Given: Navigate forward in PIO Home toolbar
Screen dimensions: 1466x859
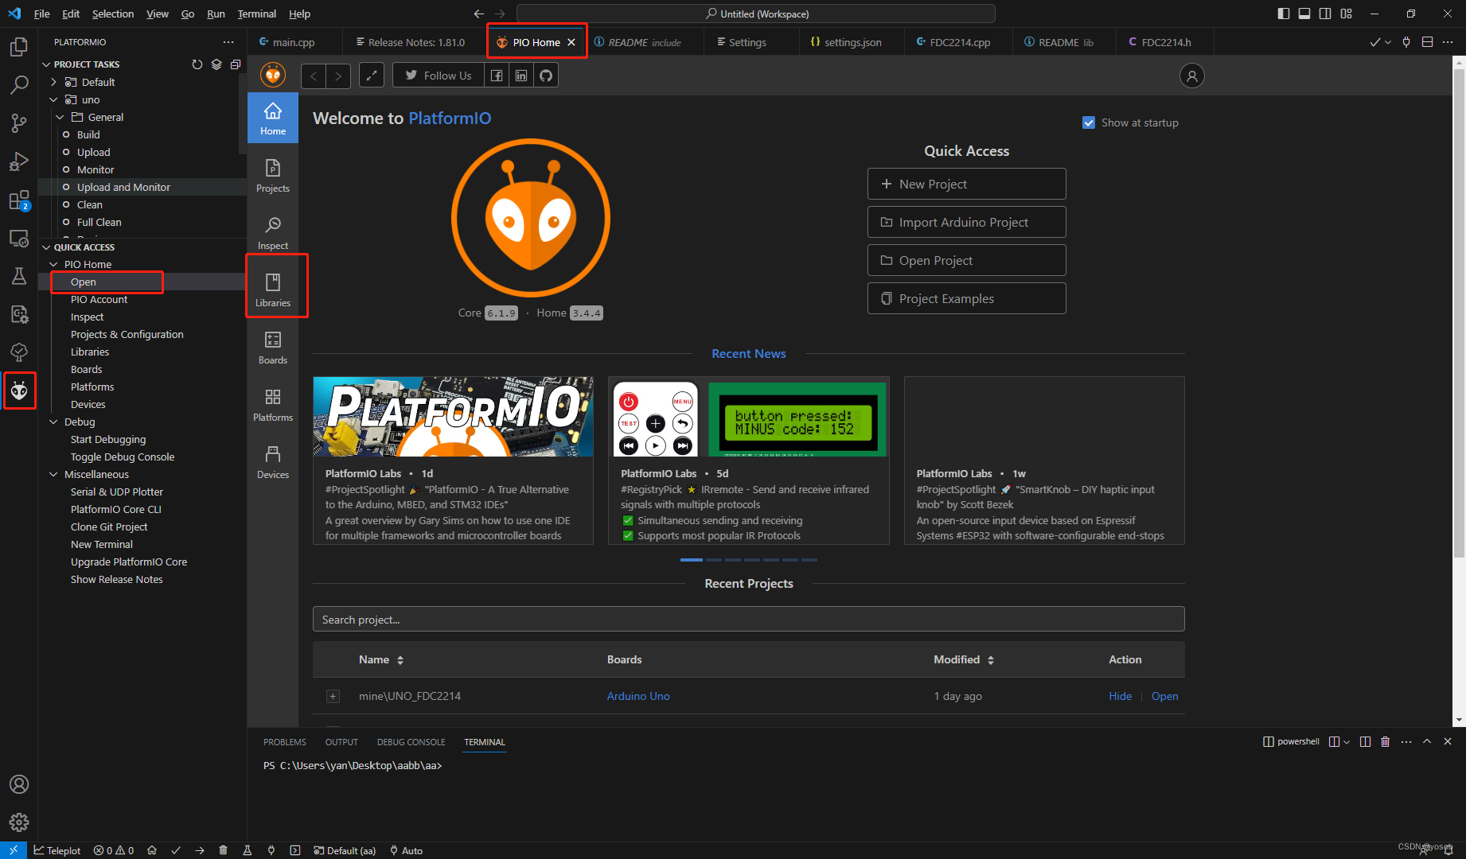Looking at the screenshot, I should 338,76.
